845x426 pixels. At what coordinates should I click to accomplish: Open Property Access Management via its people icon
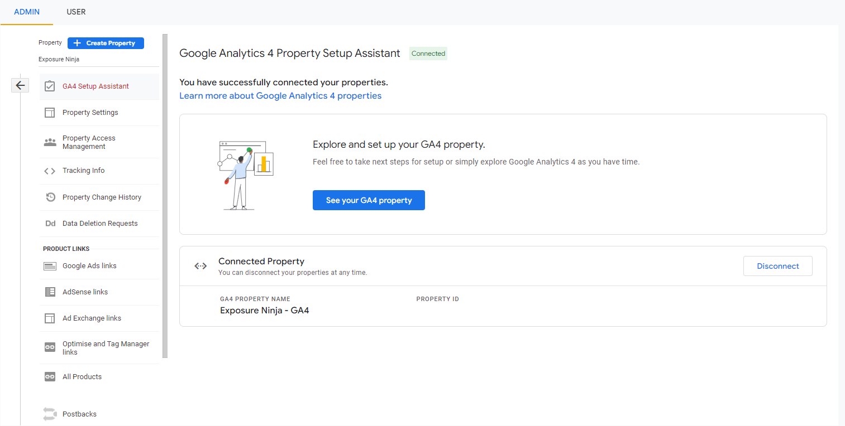pyautogui.click(x=50, y=142)
